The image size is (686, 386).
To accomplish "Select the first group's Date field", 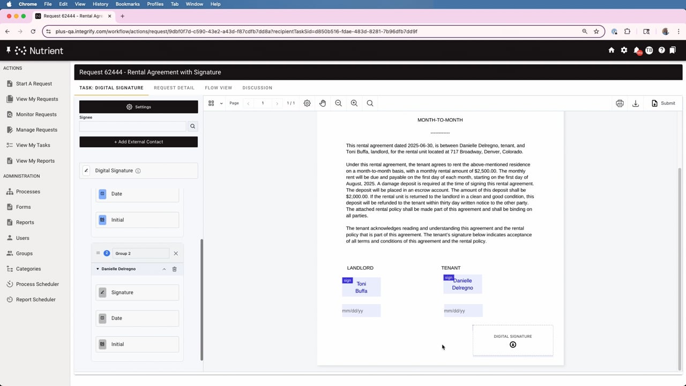I will click(137, 194).
